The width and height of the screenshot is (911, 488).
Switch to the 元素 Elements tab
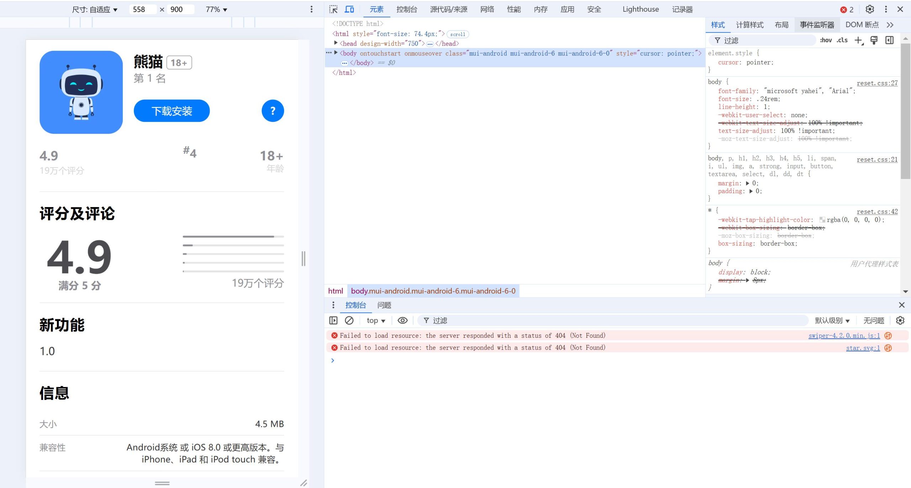[376, 10]
